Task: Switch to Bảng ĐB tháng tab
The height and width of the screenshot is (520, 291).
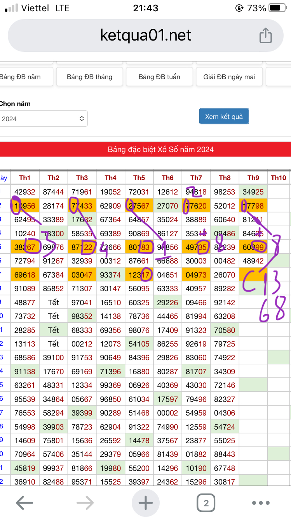Action: click(x=89, y=77)
